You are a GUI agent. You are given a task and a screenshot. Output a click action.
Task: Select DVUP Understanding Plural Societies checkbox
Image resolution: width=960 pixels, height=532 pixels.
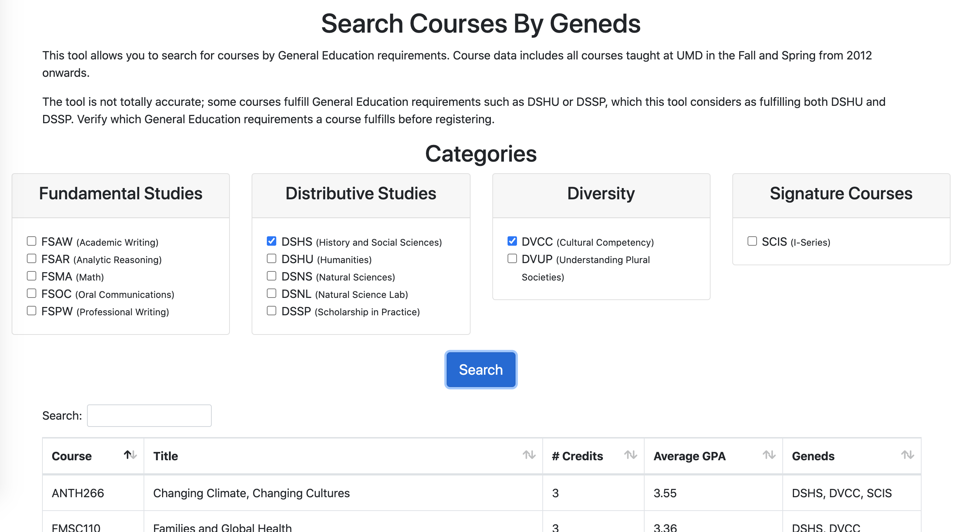tap(512, 259)
